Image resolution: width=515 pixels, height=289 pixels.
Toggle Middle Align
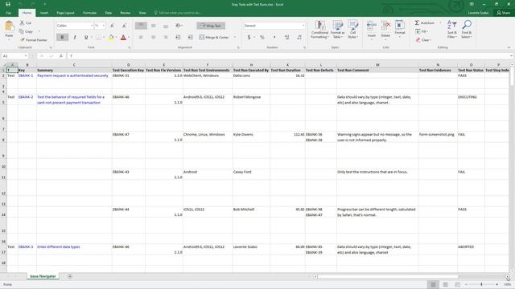coord(154,26)
